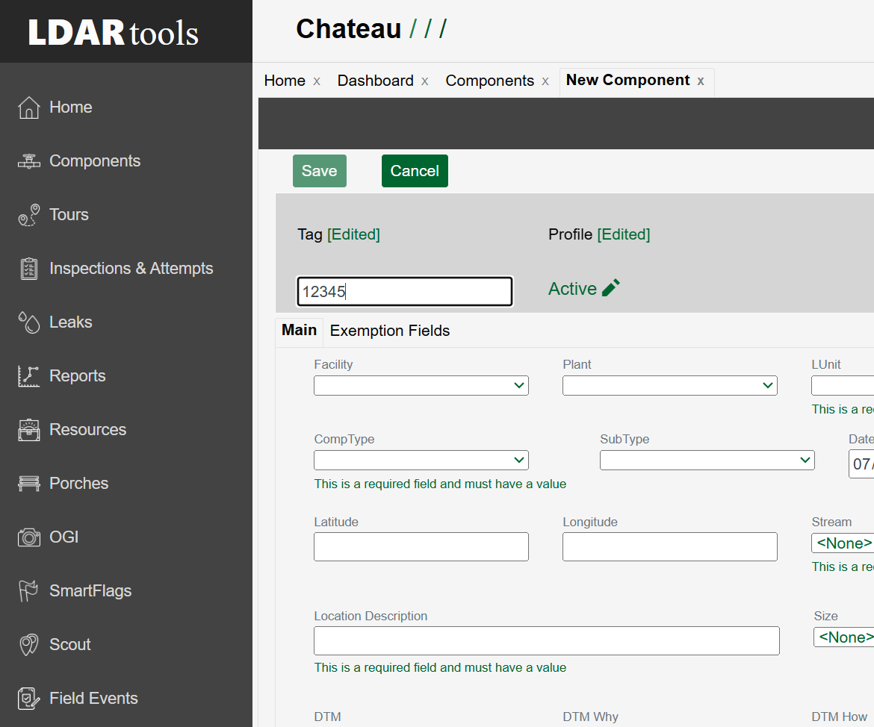The image size is (874, 727).
Task: Click the SmartFlags flag icon
Action: point(28,591)
